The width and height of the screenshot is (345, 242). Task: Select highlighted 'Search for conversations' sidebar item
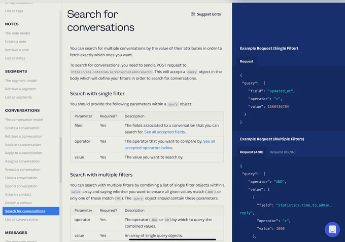click(31, 211)
